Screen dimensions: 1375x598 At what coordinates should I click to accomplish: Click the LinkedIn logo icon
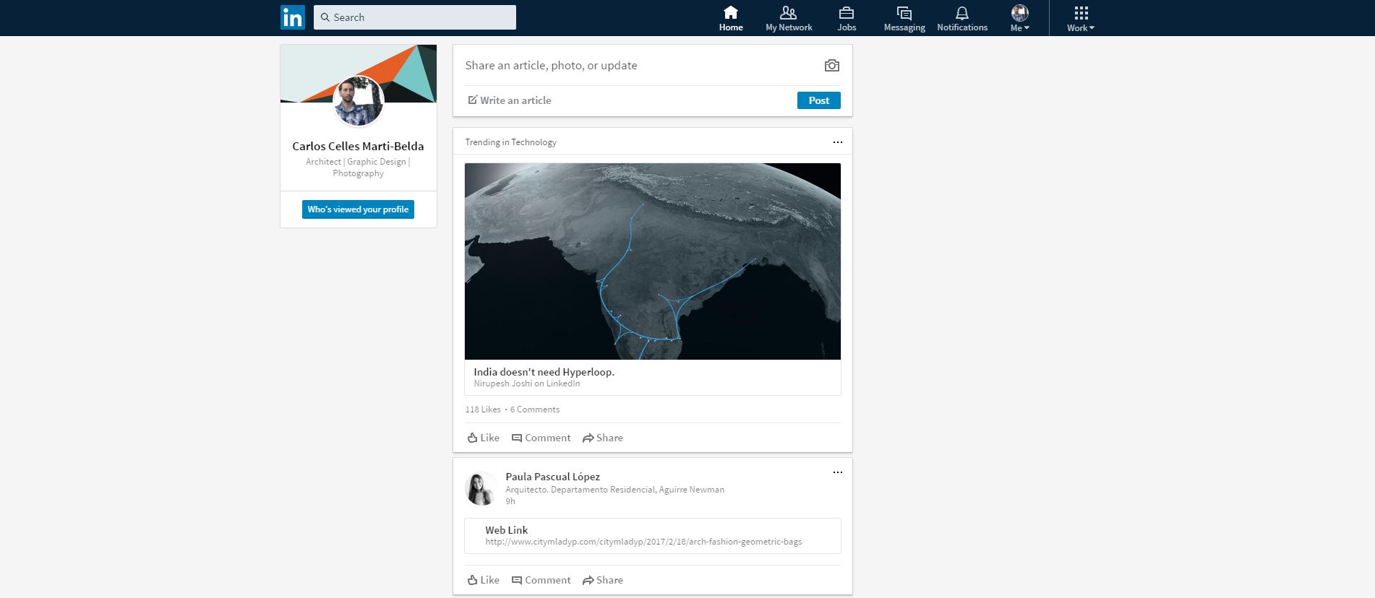tap(293, 17)
